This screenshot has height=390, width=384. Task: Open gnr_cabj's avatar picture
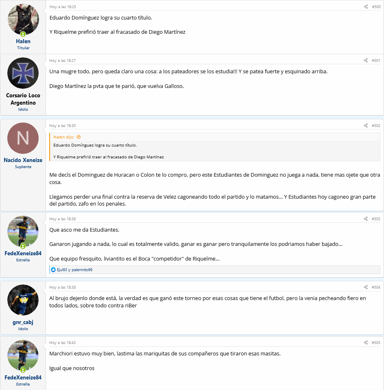pos(23,300)
